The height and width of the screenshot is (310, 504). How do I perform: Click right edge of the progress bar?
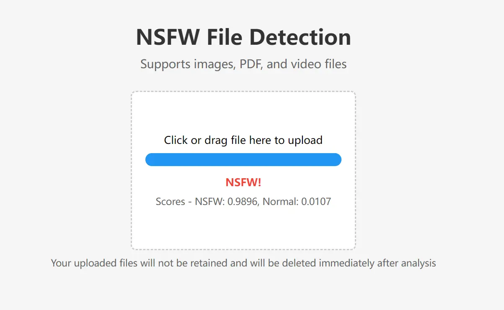point(338,159)
